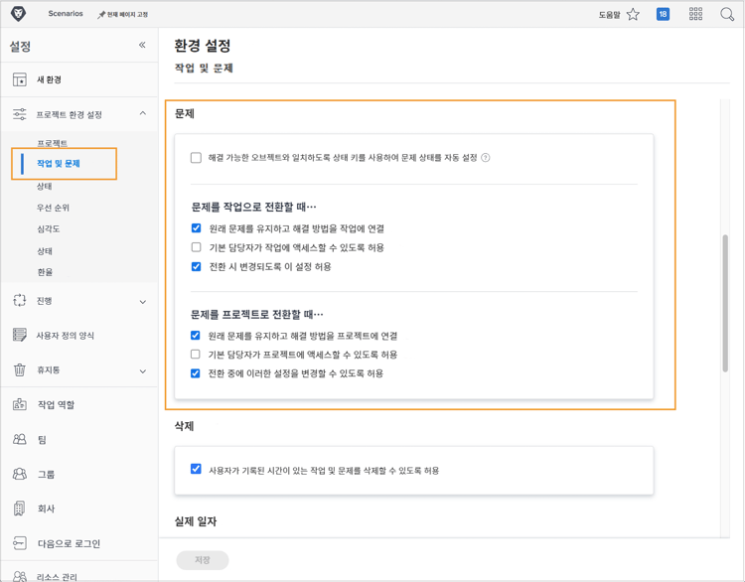Viewport: 745px width, 582px height.
Task: Click the 삭제 section heading
Action: [x=185, y=426]
